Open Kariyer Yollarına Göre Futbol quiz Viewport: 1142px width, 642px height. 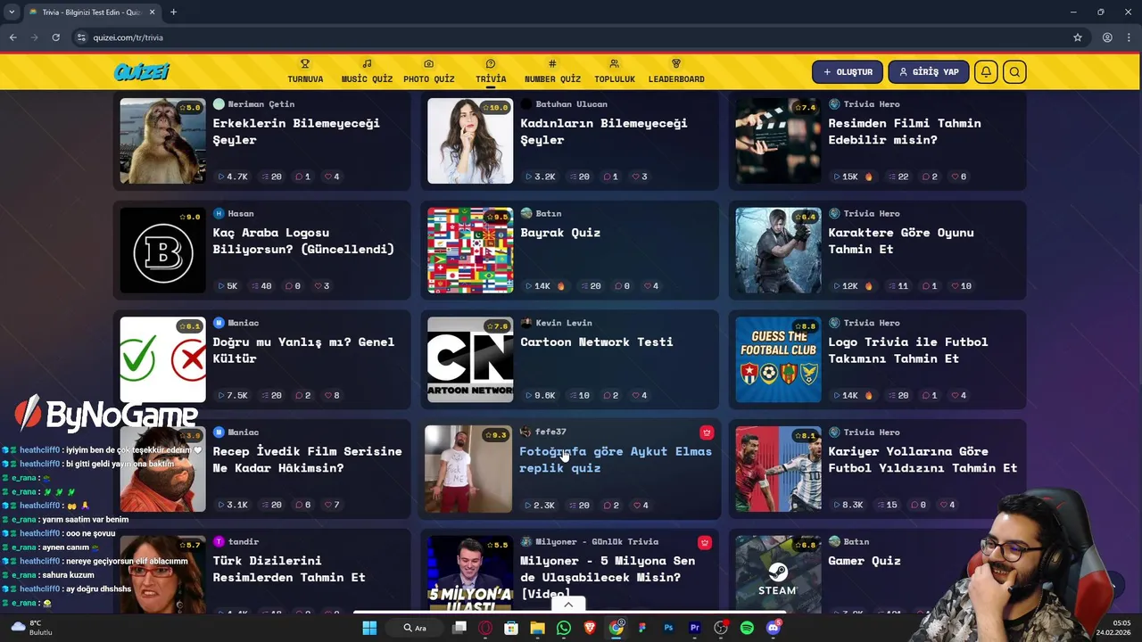[x=923, y=460]
